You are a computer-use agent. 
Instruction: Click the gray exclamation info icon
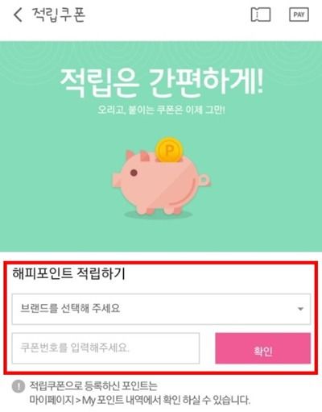click(x=19, y=387)
